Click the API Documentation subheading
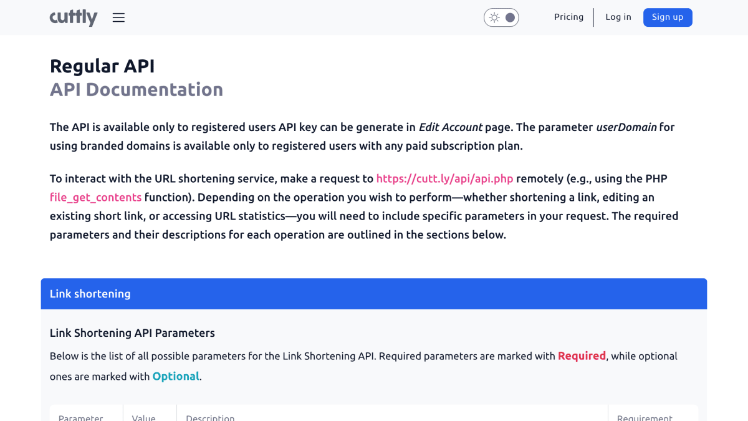The width and height of the screenshot is (748, 421). tap(137, 90)
